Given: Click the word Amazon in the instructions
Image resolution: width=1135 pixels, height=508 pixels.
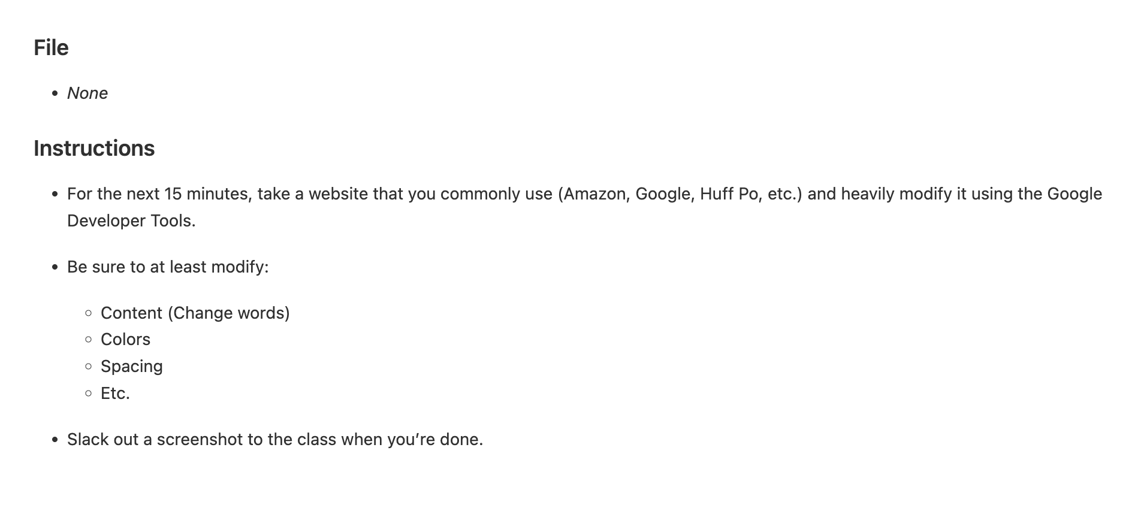Looking at the screenshot, I should pyautogui.click(x=596, y=194).
